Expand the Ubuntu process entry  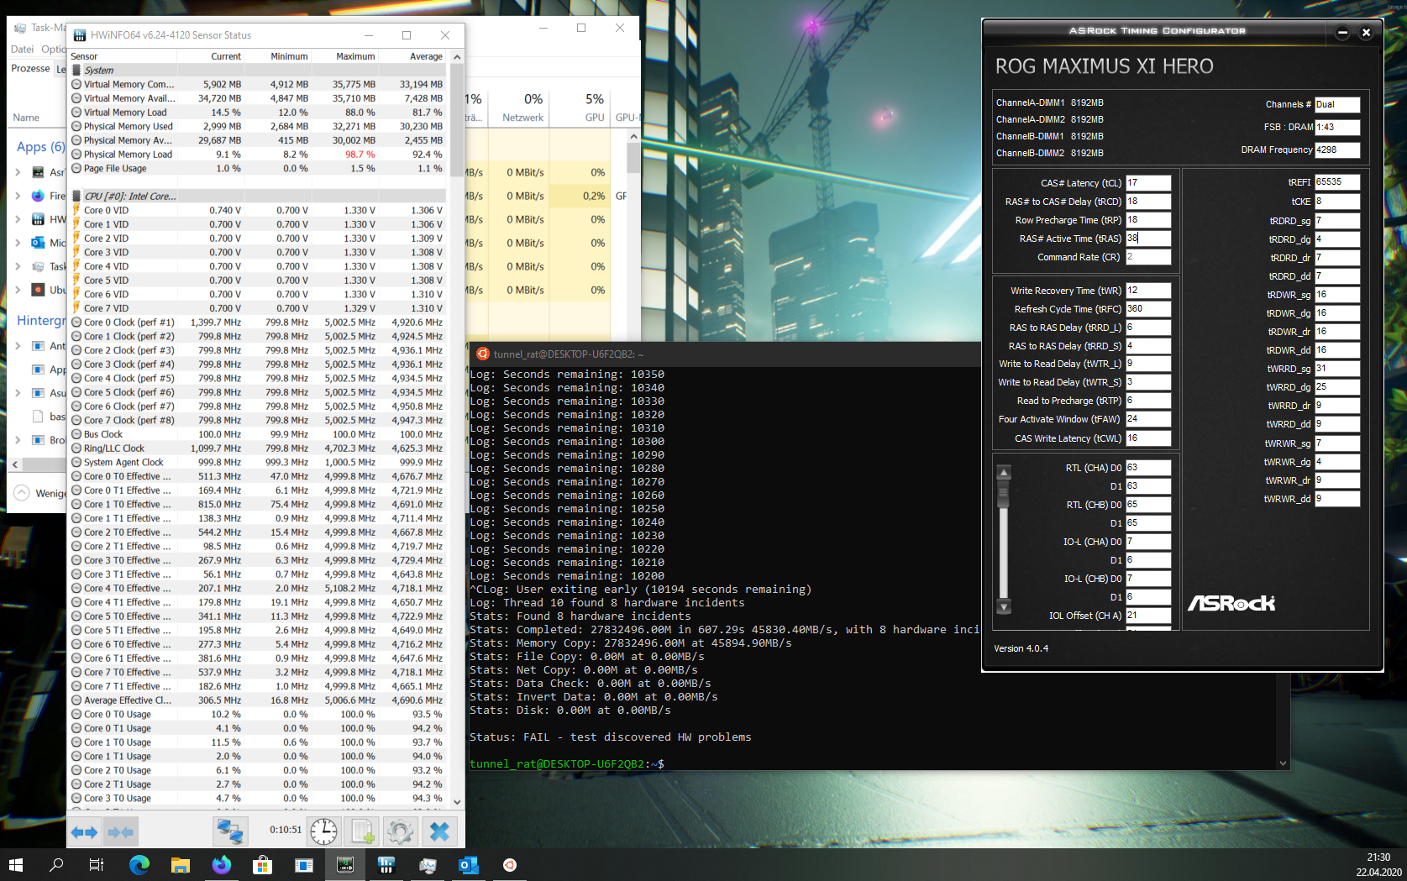(18, 290)
